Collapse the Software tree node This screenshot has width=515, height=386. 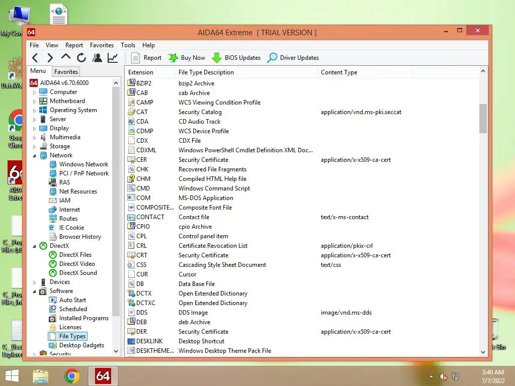[x=35, y=292]
